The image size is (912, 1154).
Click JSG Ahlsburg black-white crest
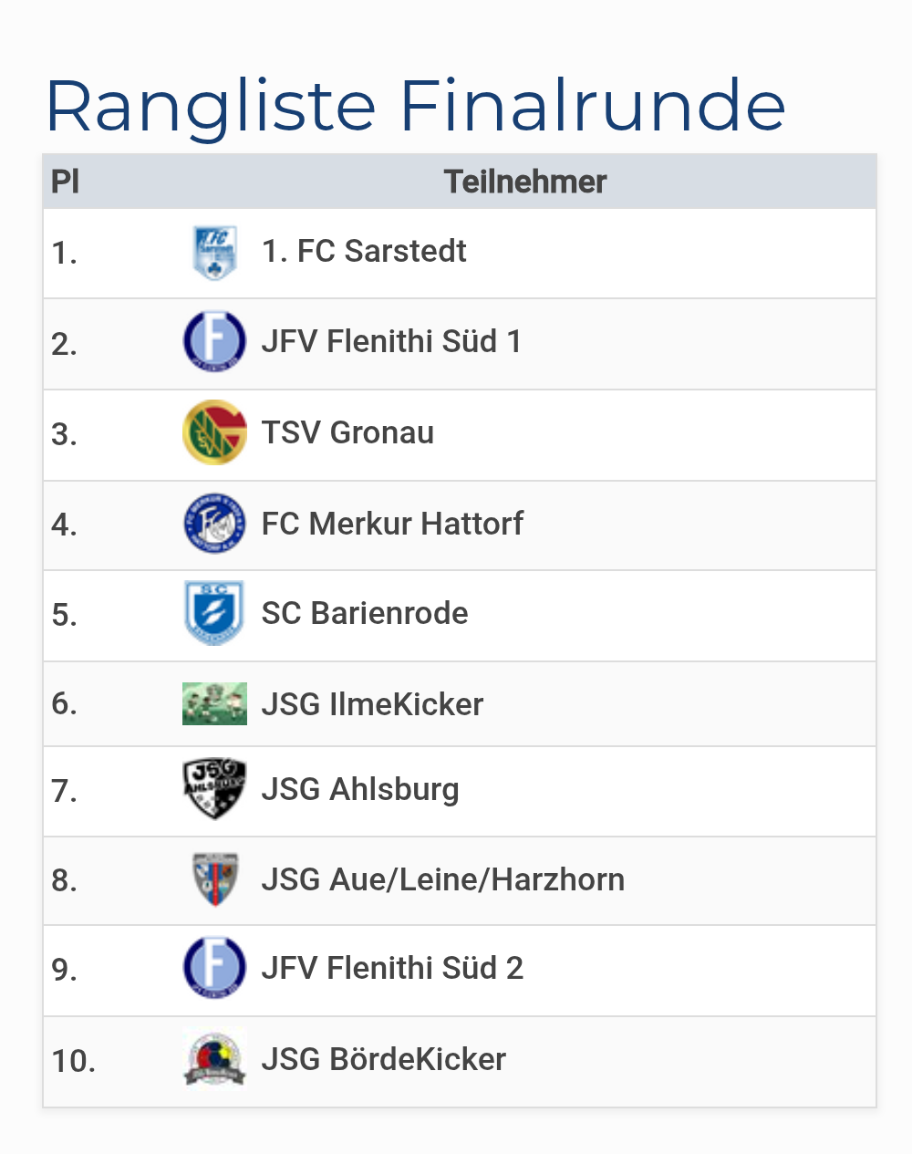point(214,789)
